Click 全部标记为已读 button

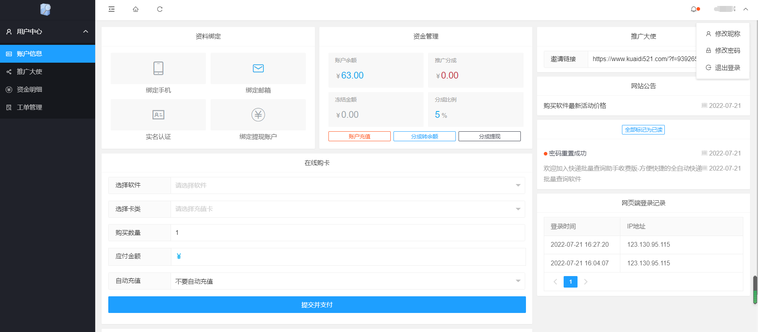pyautogui.click(x=643, y=130)
